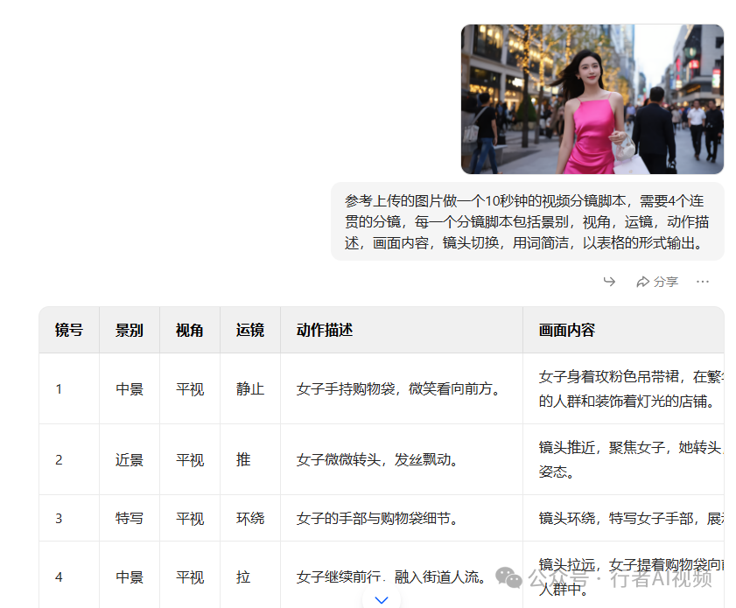
Task: Click 女子的手部与购物袋细节 cell
Action: point(402,519)
